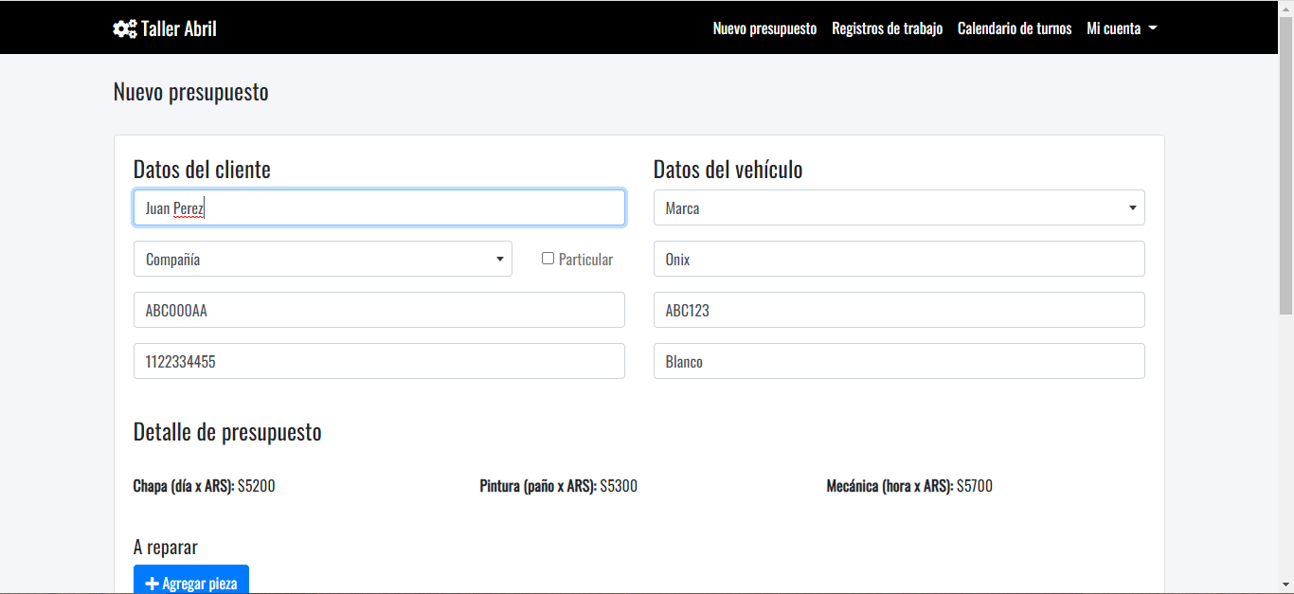Click the Blanco color field

click(x=898, y=361)
